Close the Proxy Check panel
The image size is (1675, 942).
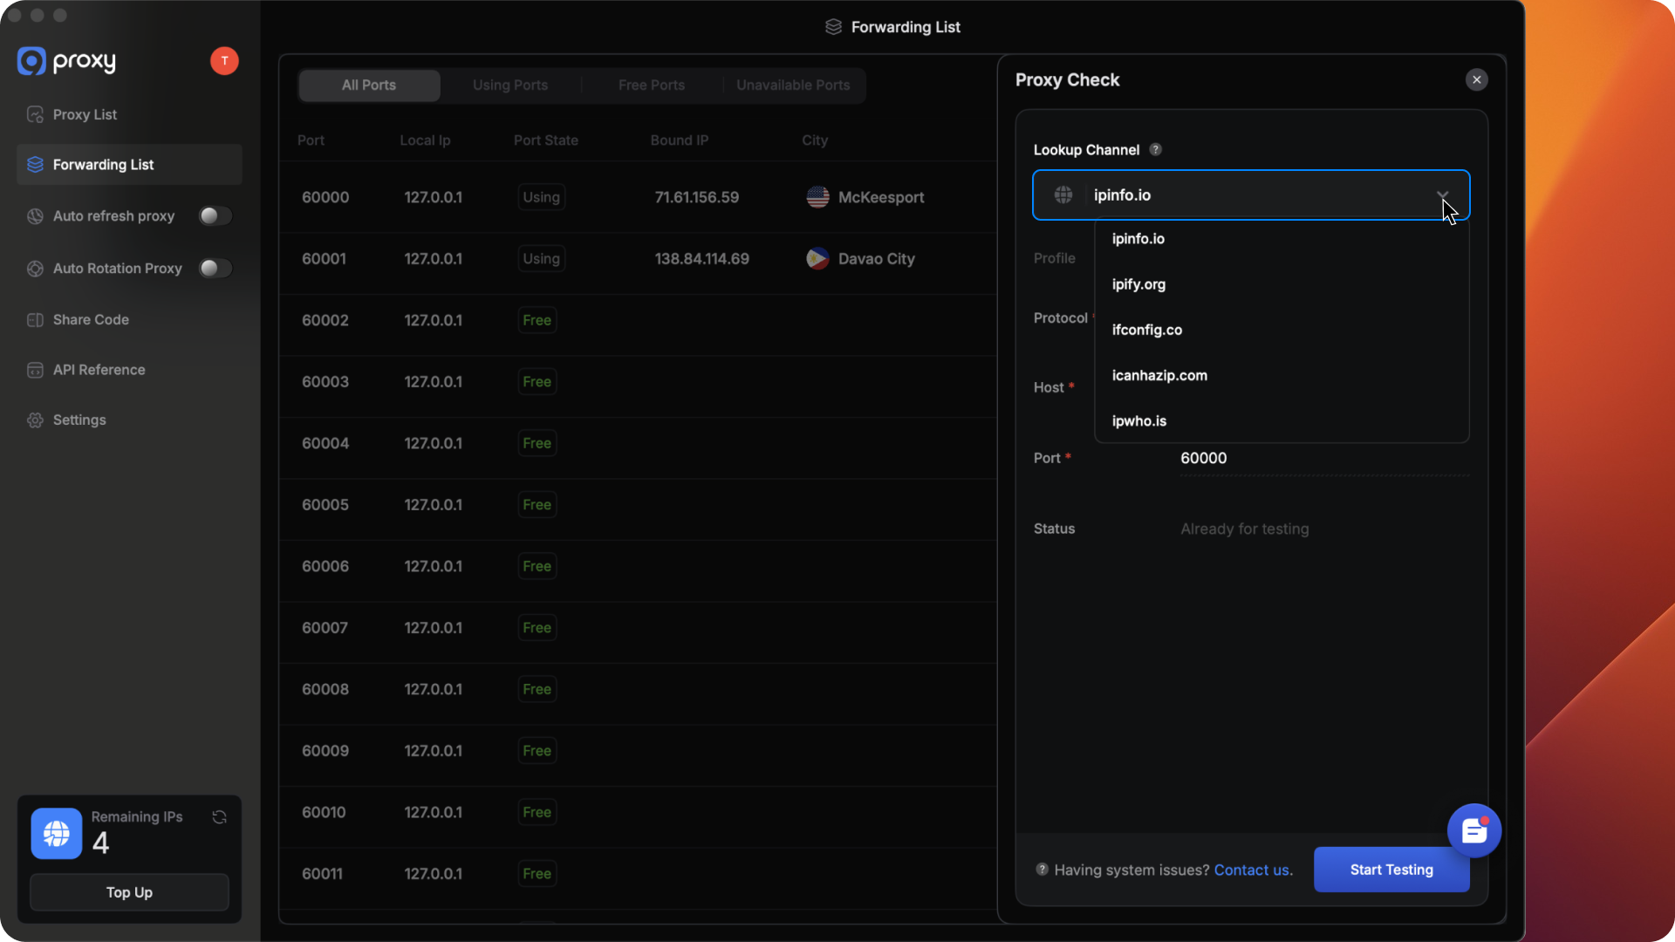(x=1476, y=80)
